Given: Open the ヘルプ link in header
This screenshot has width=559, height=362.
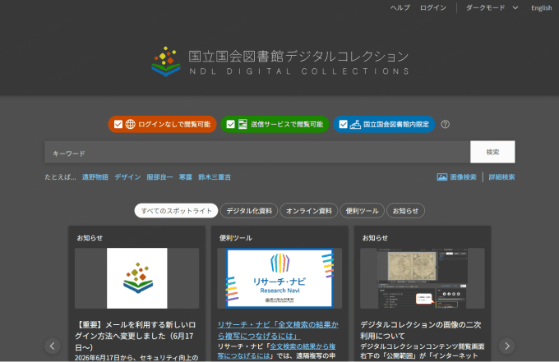Looking at the screenshot, I should pos(400,8).
